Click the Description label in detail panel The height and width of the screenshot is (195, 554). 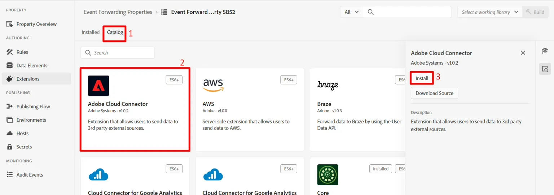(421, 113)
